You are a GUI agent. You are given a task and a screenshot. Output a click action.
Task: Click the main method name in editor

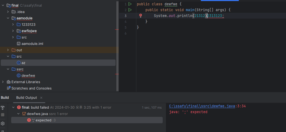pos(190,10)
